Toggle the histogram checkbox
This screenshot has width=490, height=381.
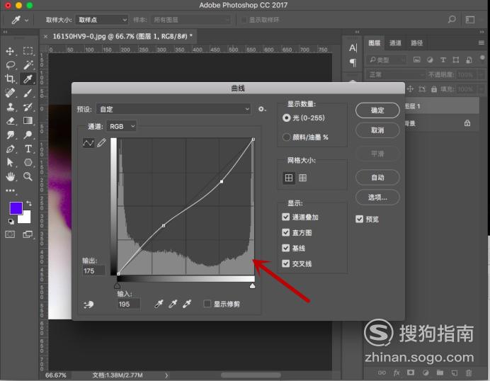point(285,232)
